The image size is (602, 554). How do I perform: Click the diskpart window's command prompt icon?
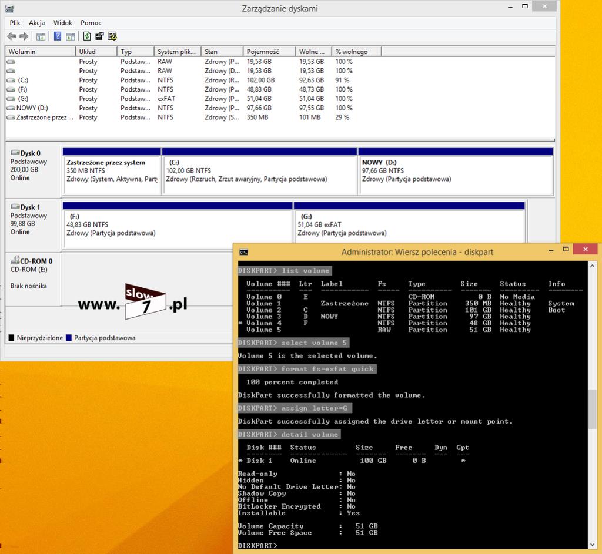pyautogui.click(x=243, y=252)
